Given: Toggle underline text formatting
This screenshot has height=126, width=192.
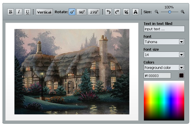Looking at the screenshot, I should (27, 12).
